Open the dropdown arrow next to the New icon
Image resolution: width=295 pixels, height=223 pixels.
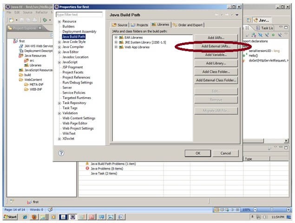point(17,20)
